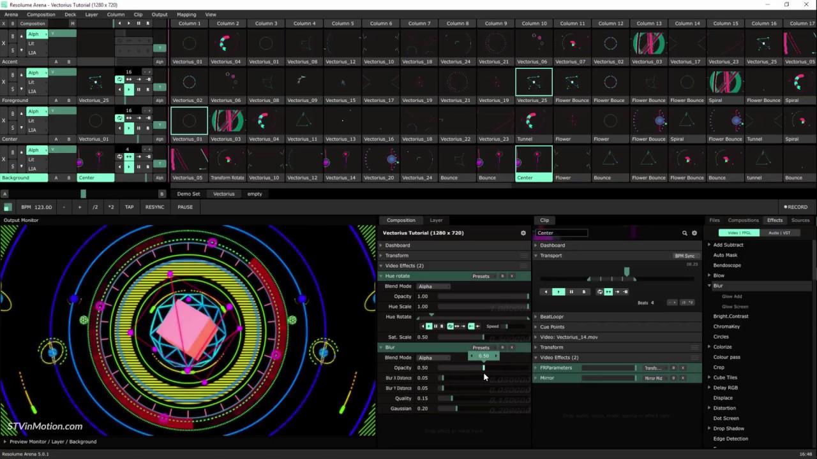The width and height of the screenshot is (817, 459).
Task: Click the search magnifier in Clip panel
Action: coord(685,233)
